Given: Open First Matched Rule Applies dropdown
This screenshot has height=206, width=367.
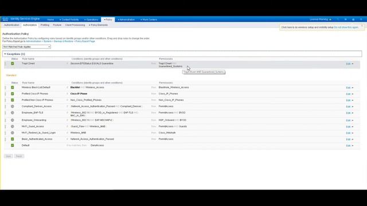Looking at the screenshot, I should point(26,47).
